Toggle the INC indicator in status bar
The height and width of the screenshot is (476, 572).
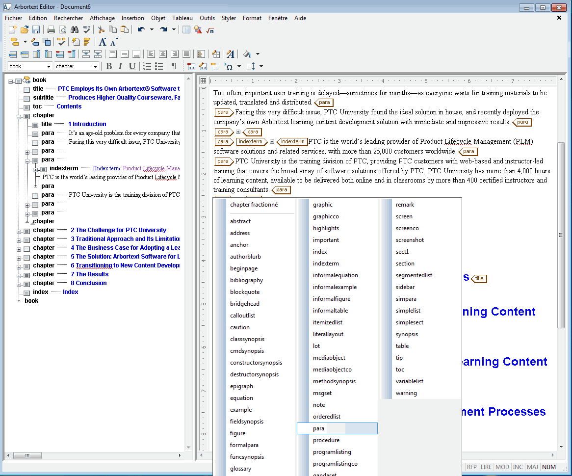[x=518, y=467]
